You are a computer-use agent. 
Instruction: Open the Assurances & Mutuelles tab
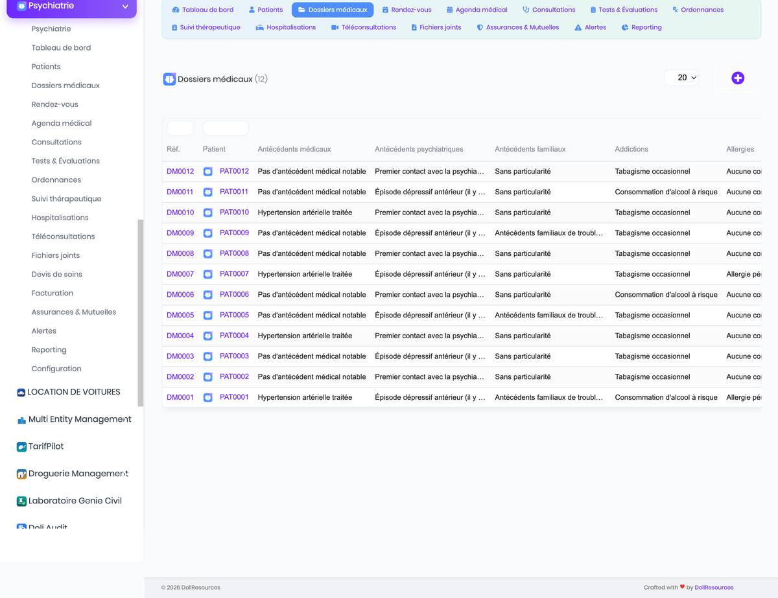coord(518,27)
